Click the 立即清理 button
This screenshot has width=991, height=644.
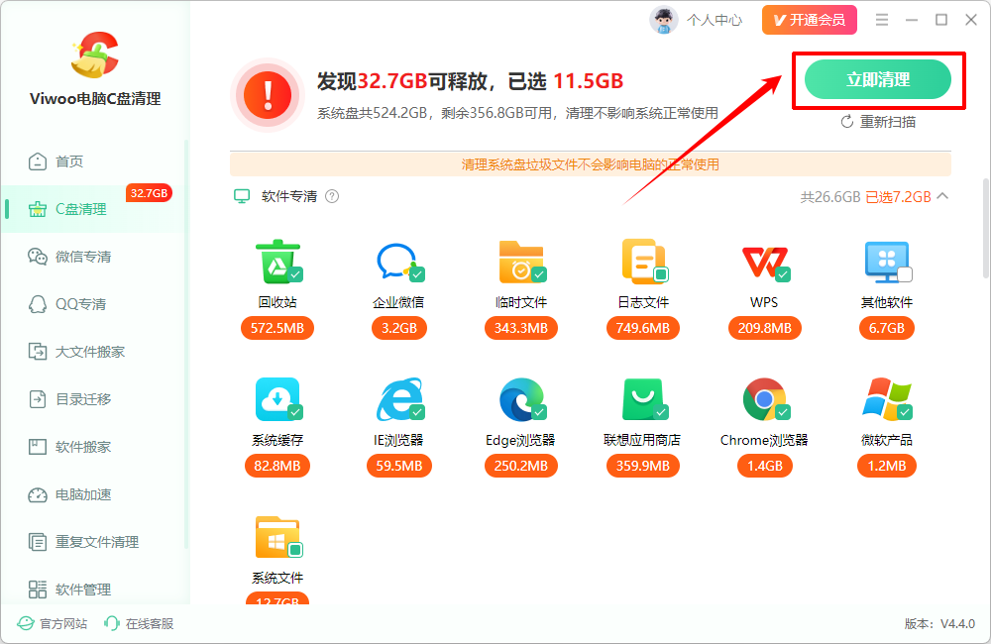click(x=878, y=79)
